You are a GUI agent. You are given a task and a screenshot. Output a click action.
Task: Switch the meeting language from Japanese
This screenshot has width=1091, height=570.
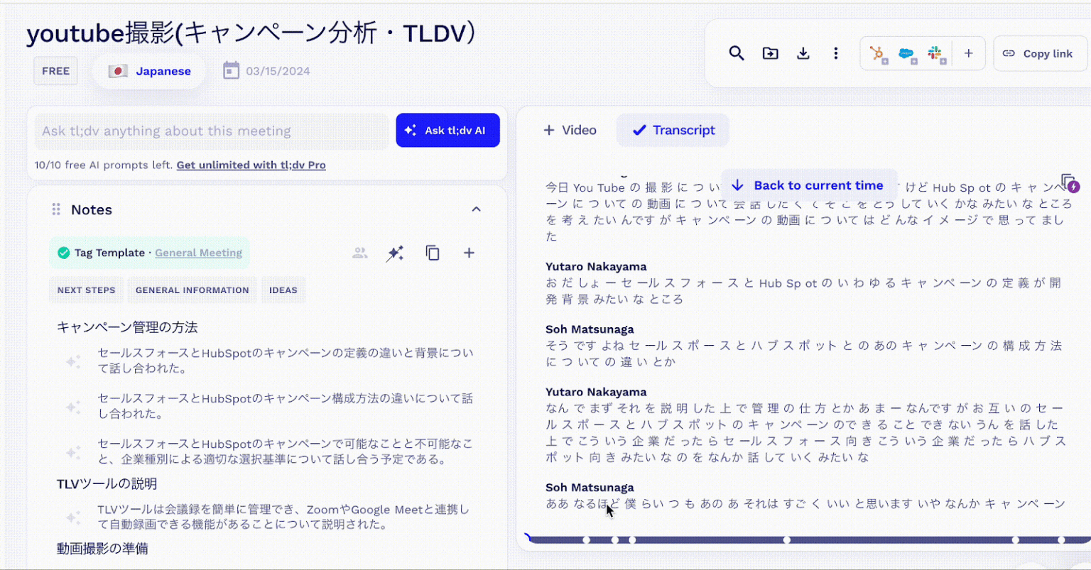(x=149, y=70)
